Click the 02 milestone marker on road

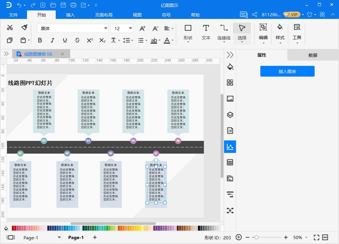[44, 141]
